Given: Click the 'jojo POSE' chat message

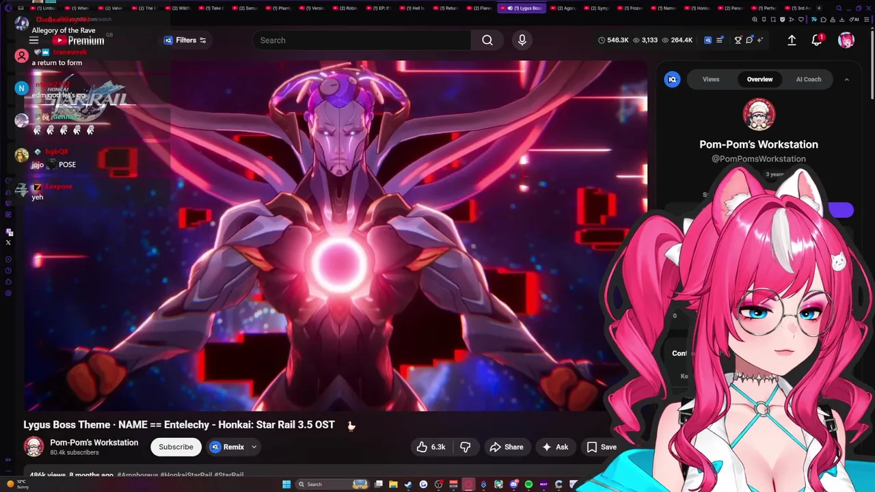Looking at the screenshot, I should 54,165.
